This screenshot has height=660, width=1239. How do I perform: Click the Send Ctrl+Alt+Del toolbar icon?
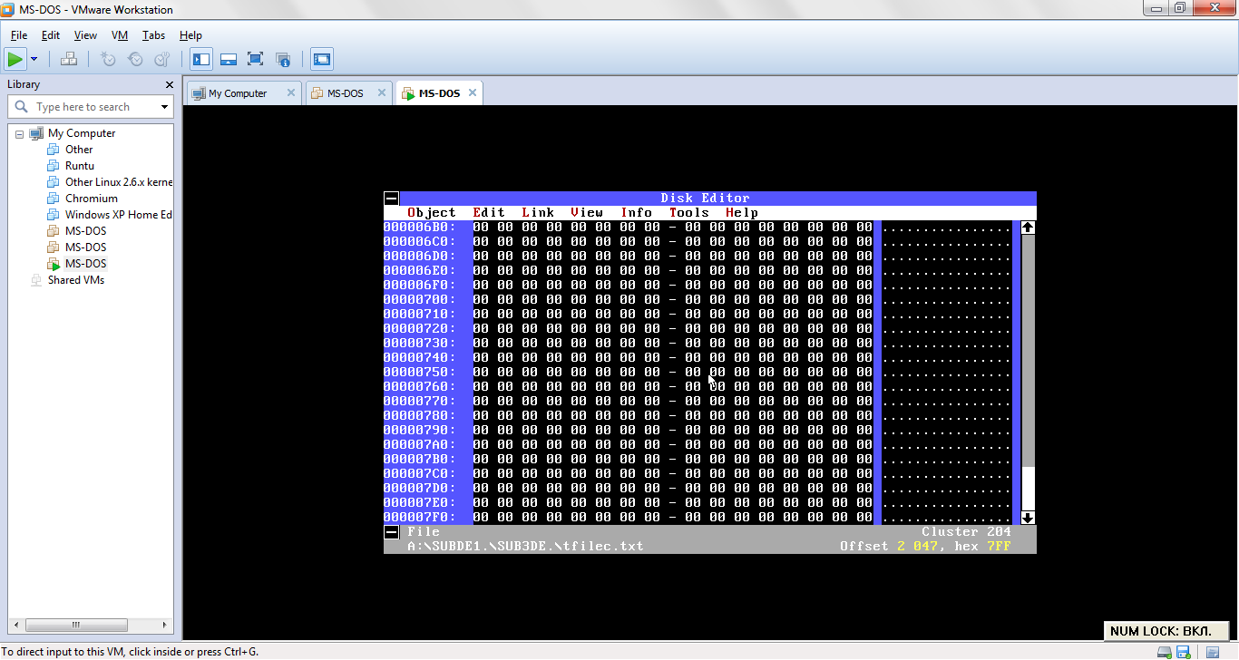69,60
